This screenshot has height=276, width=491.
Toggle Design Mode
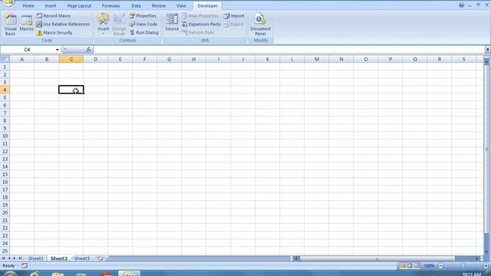[x=119, y=25]
